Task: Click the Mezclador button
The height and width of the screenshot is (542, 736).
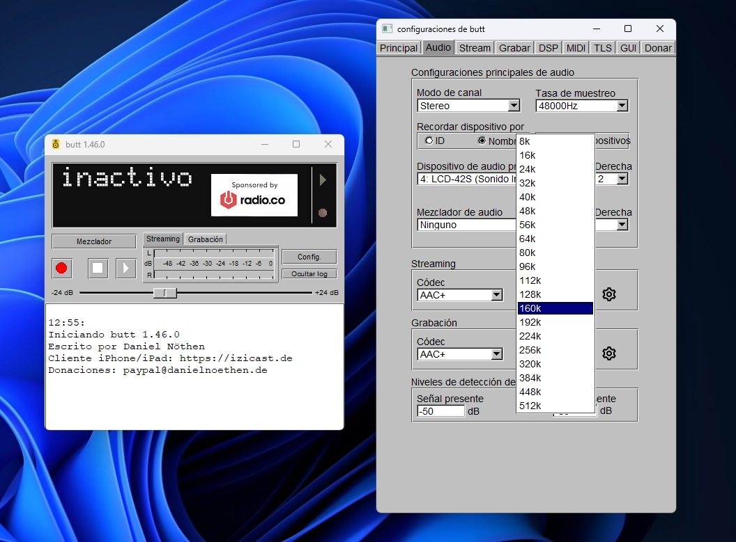Action: click(x=93, y=241)
